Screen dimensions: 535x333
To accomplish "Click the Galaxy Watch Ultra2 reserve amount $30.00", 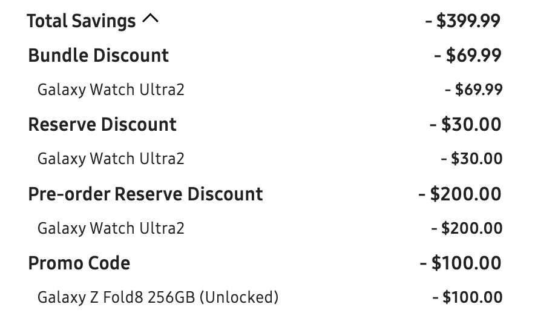I will pyautogui.click(x=471, y=159).
